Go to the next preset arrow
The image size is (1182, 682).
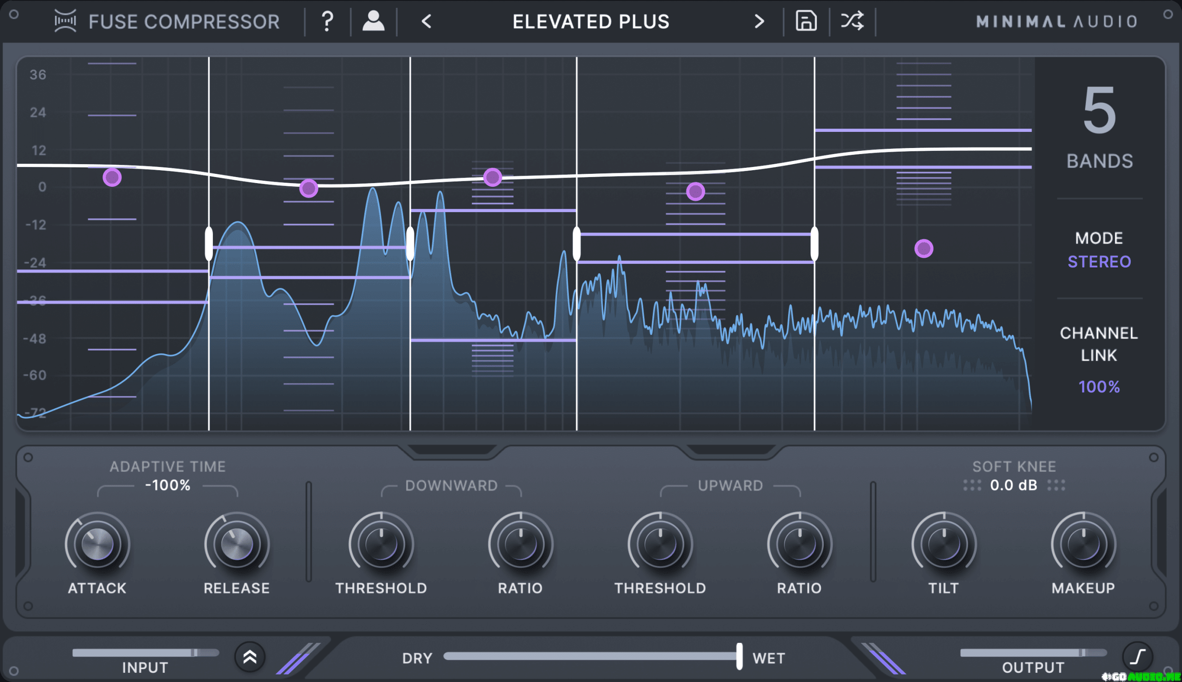click(x=760, y=21)
